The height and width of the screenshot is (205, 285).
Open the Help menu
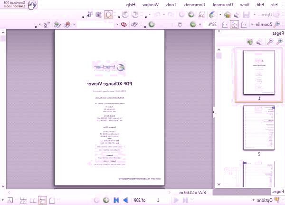point(131,5)
